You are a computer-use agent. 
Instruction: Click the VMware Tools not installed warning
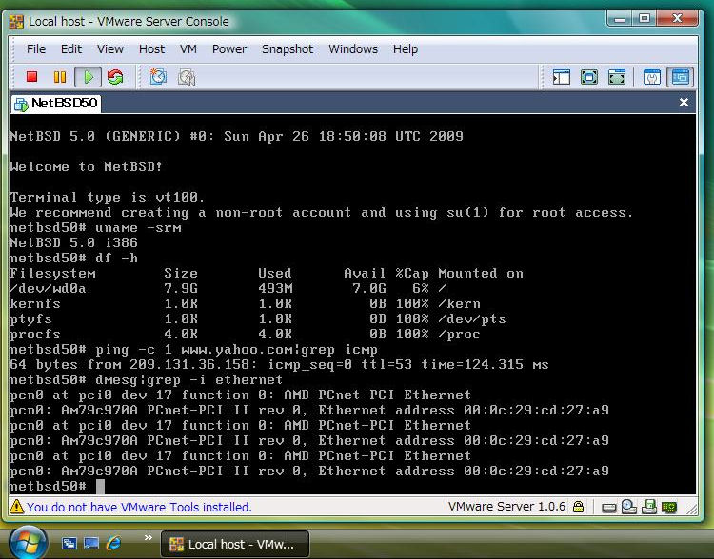click(x=139, y=507)
